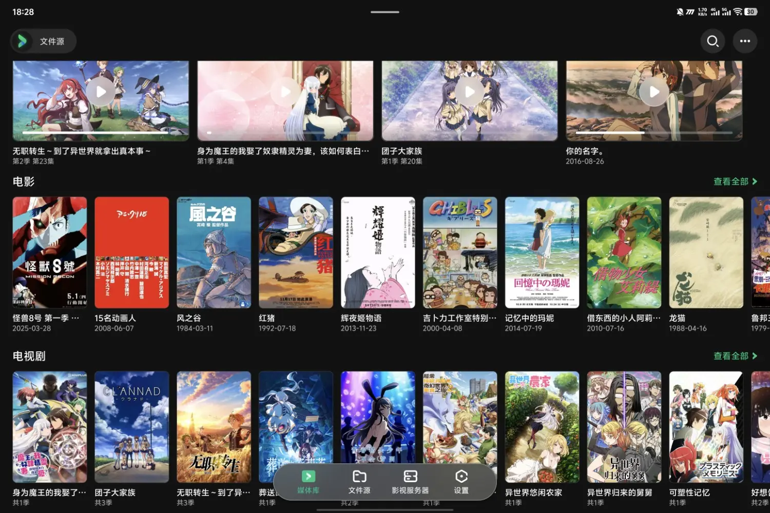Open the 借东西的小人阿莉… poster
Screen dimensions: 770x513
coord(624,252)
